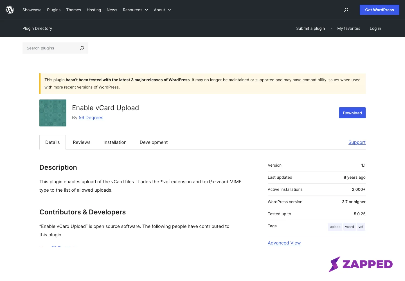Open the 56 Degrees author link
Viewport: 405px width, 281px height.
(x=91, y=117)
